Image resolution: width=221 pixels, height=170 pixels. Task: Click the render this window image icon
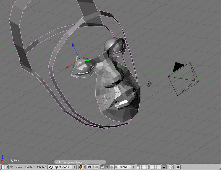coord(178,167)
